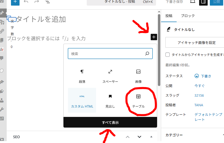Insert a Table (テーブル) block

click(x=138, y=100)
